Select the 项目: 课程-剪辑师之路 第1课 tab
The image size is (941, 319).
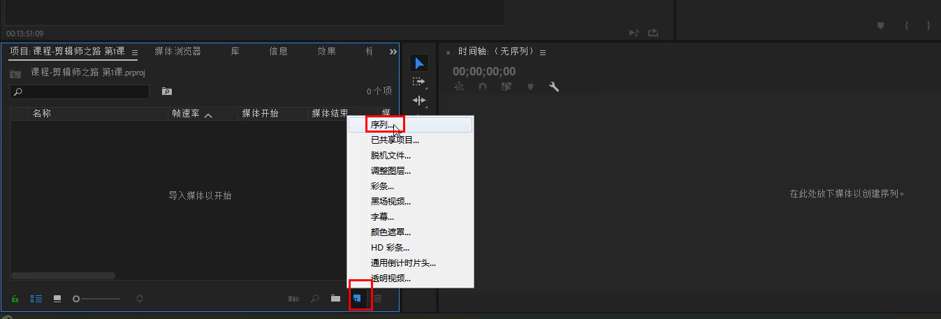[67, 52]
